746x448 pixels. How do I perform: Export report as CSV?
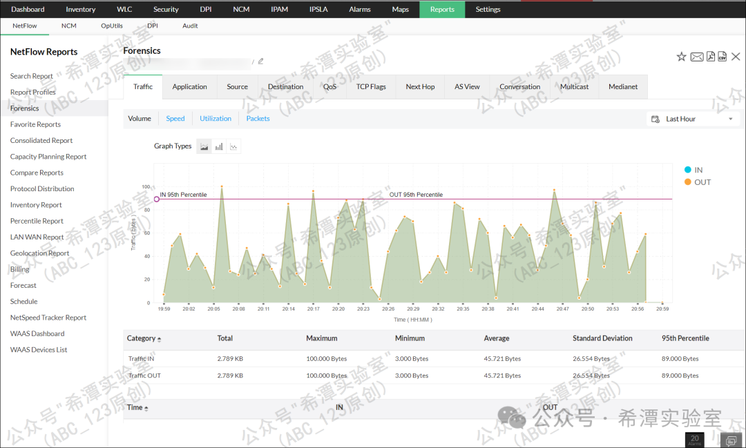[723, 57]
